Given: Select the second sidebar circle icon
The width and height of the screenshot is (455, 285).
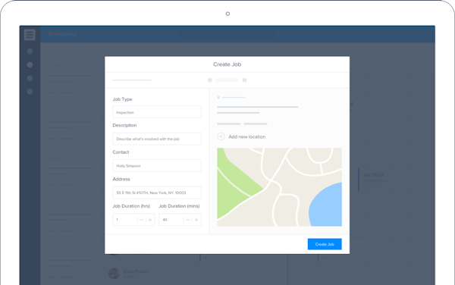Looking at the screenshot, I should point(30,64).
